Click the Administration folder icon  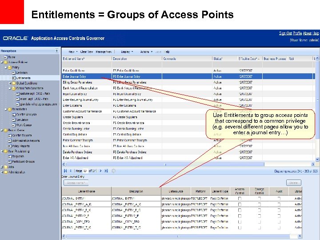6,172
